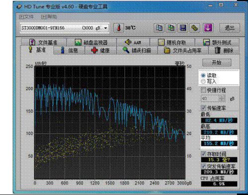
Task: Click the purple download arrow icon
Action: pos(208,28)
